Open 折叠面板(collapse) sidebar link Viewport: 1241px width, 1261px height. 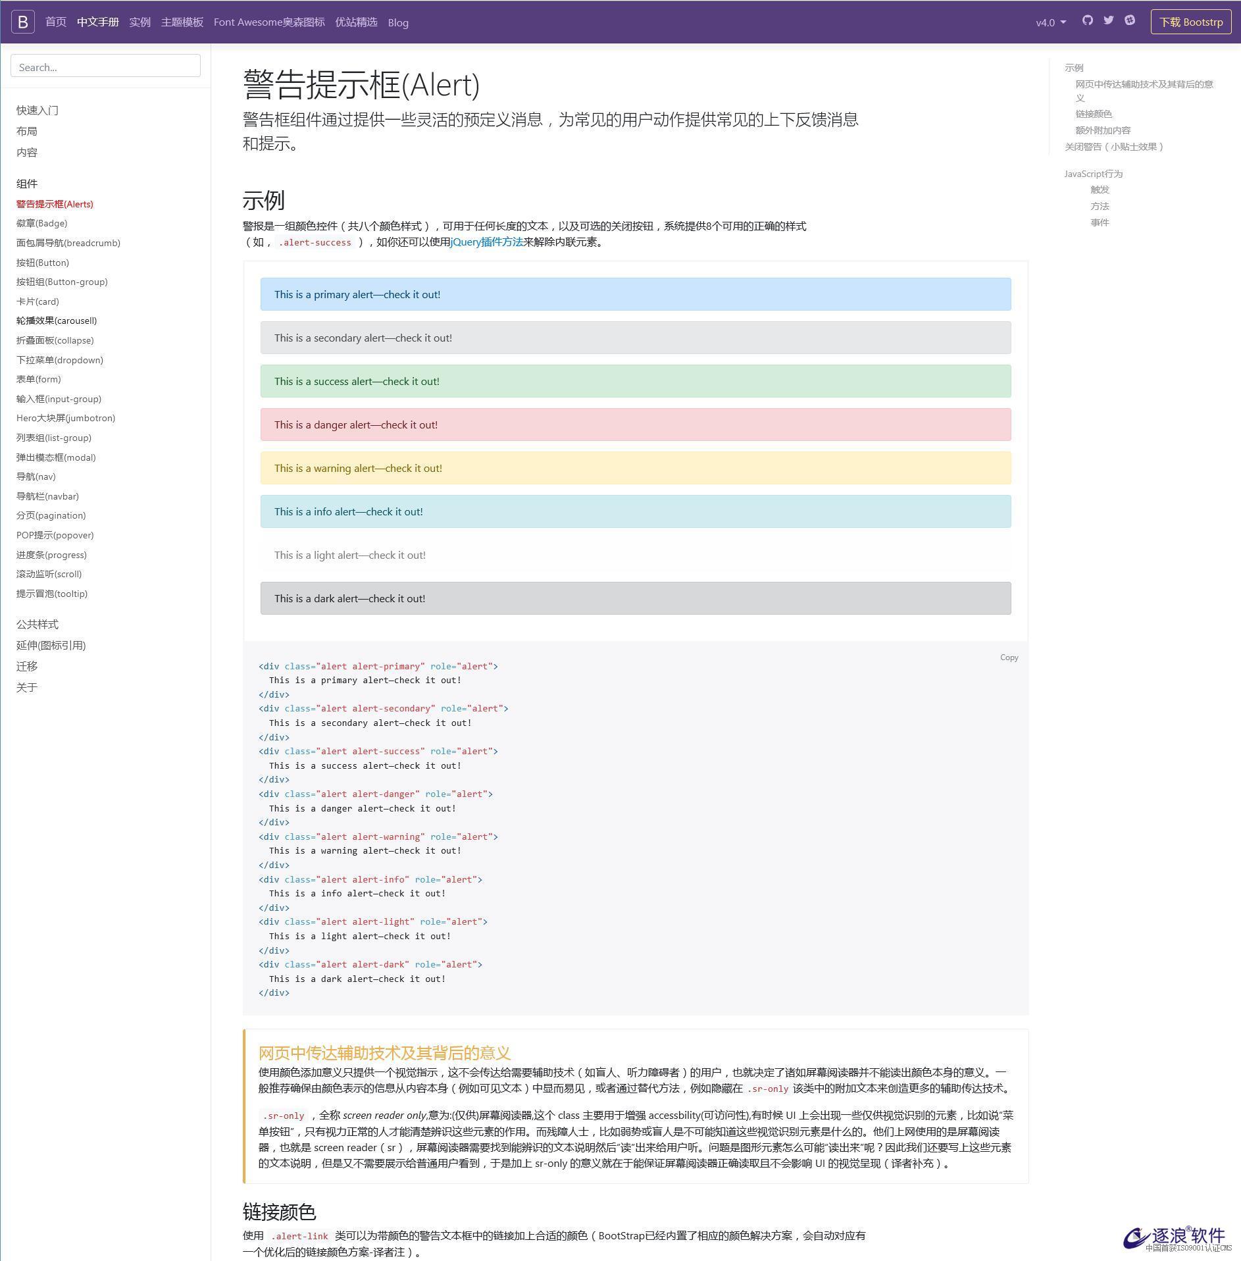coord(55,340)
